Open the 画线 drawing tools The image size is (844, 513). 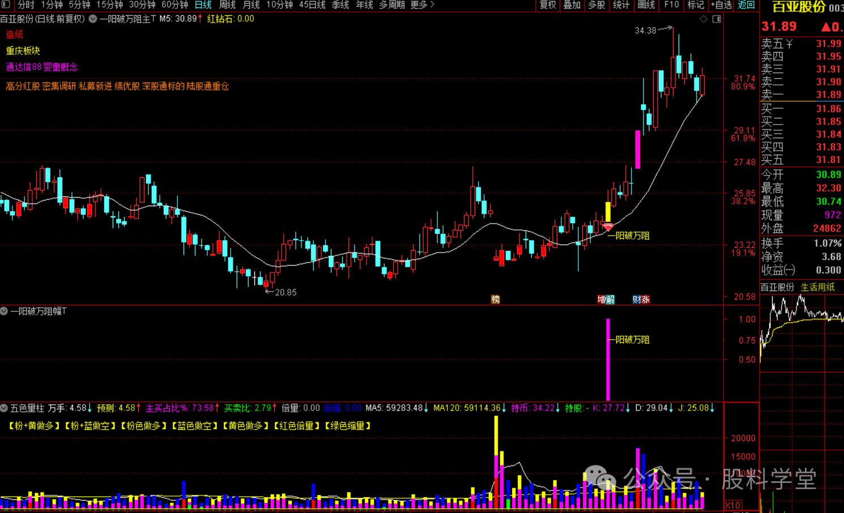(646, 5)
